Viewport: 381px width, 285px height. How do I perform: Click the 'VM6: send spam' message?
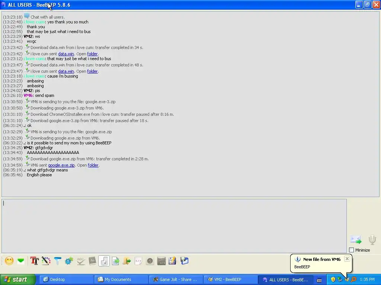pyautogui.click(x=39, y=95)
